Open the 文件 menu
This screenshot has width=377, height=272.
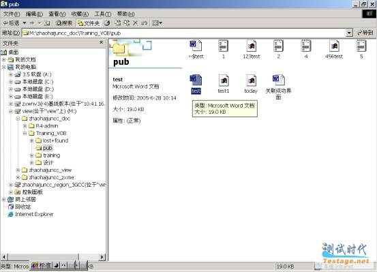point(12,14)
